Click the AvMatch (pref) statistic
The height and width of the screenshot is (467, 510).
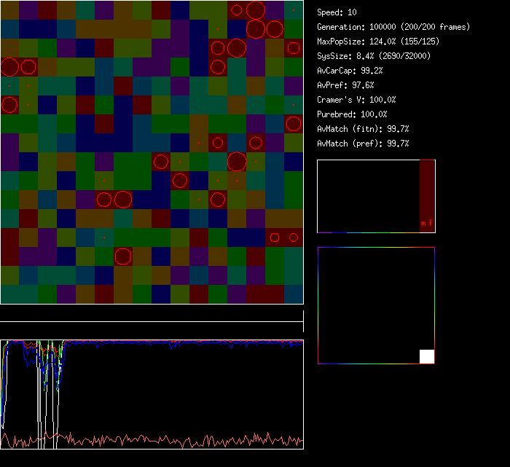point(363,144)
